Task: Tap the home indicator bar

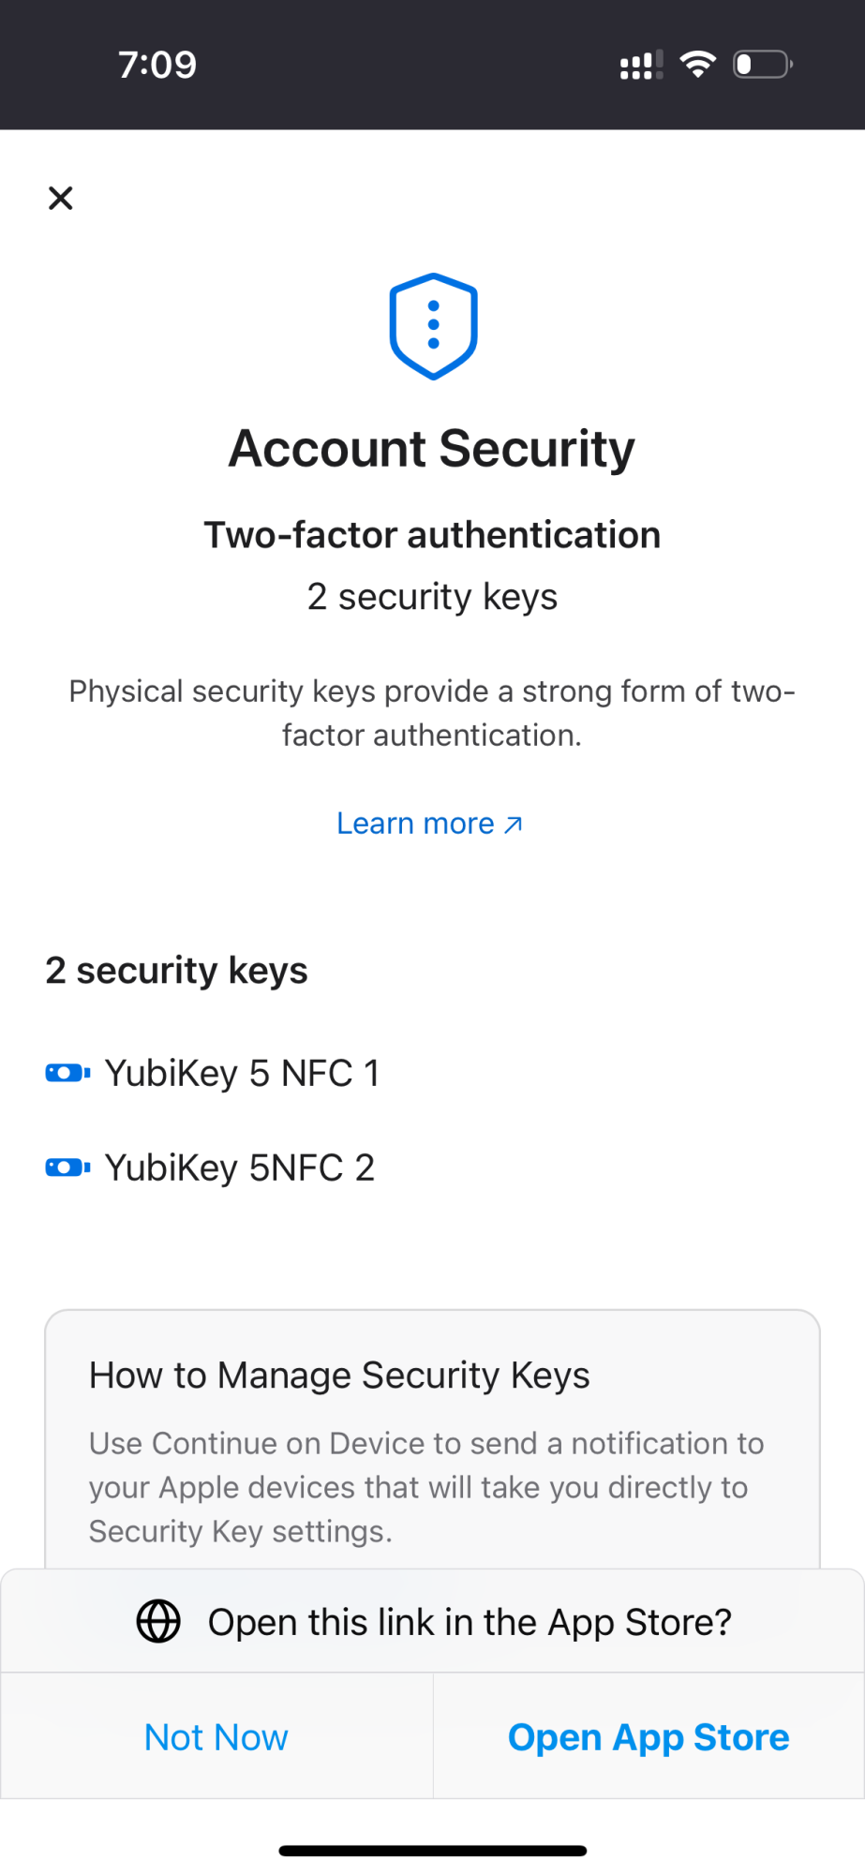Action: 433,1851
